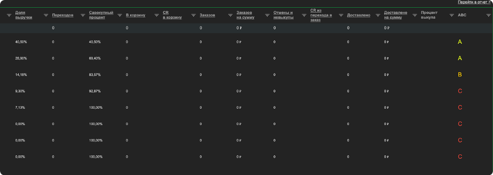Viewport: 493px width, 175px height.
Task: Select the 92,87% cumulative percent cell
Action: pos(95,91)
